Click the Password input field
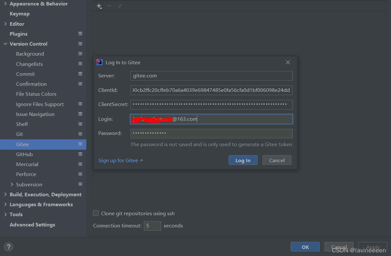 pos(212,133)
